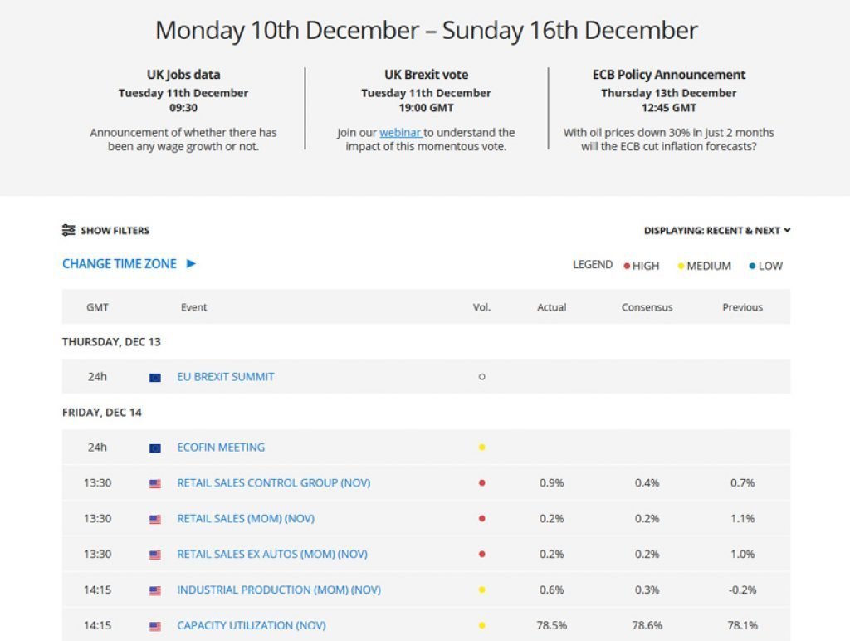Click the red High legend dot
Image resolution: width=850 pixels, height=641 pixels.
pos(627,266)
